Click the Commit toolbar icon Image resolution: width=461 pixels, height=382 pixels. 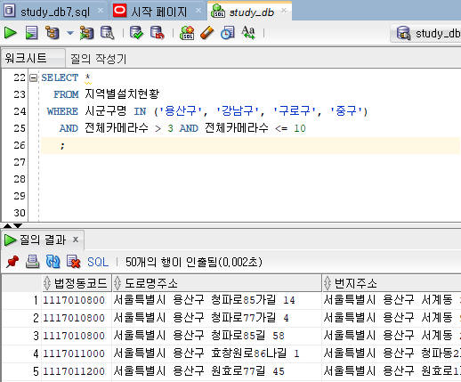click(136, 33)
